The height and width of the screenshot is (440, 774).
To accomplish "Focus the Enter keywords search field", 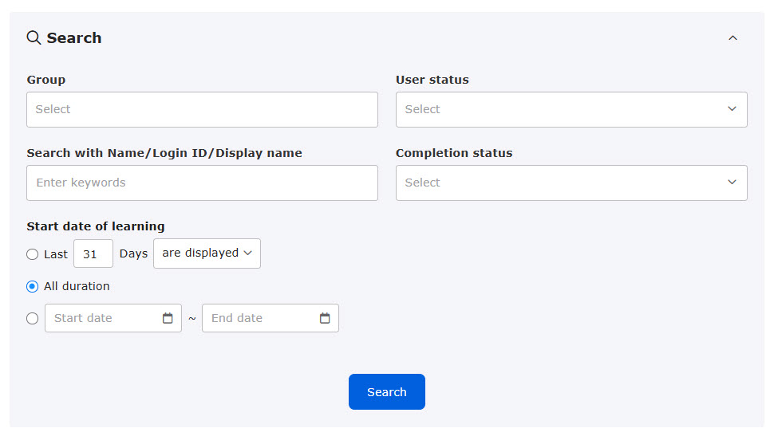I will 202,183.
